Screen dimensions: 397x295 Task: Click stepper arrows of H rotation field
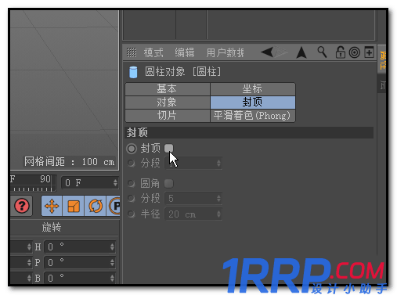[x=112, y=246]
